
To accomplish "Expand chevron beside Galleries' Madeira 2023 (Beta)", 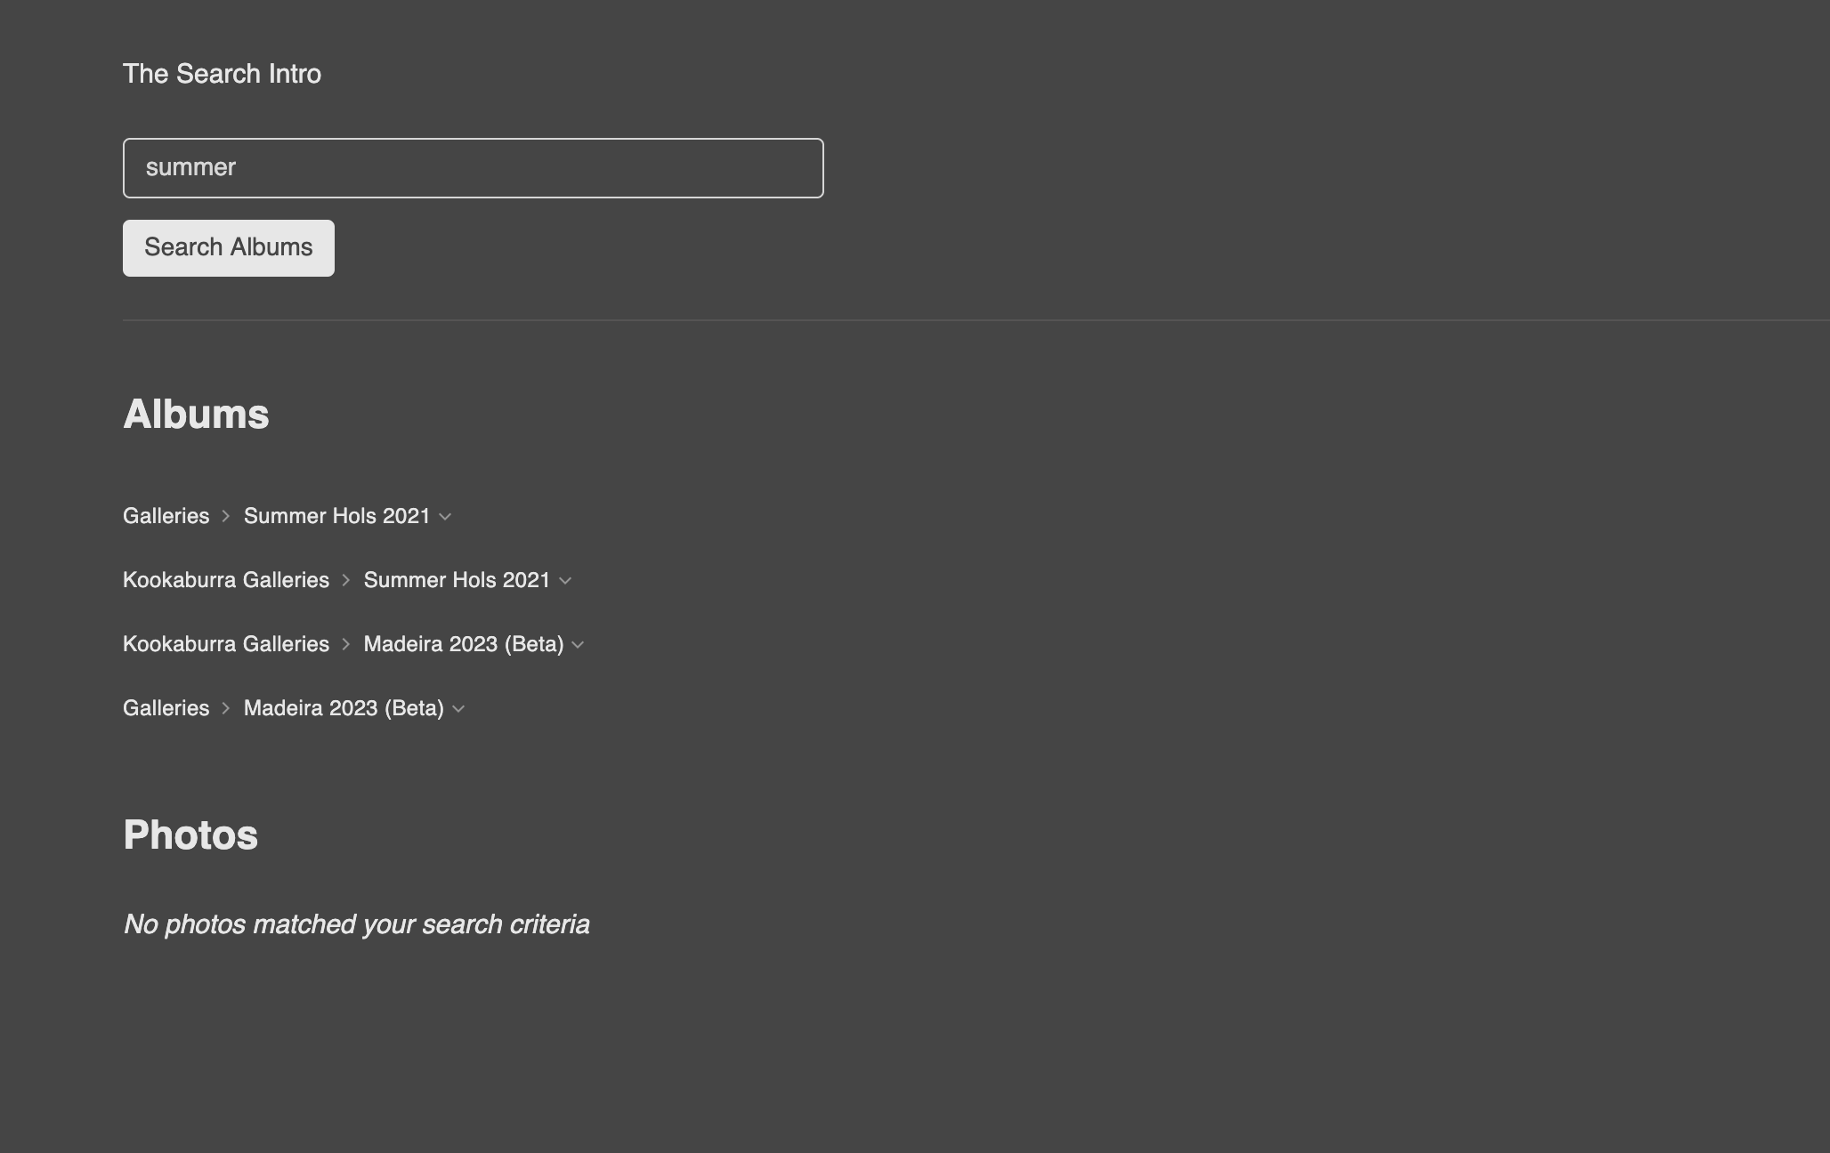I will [458, 709].
